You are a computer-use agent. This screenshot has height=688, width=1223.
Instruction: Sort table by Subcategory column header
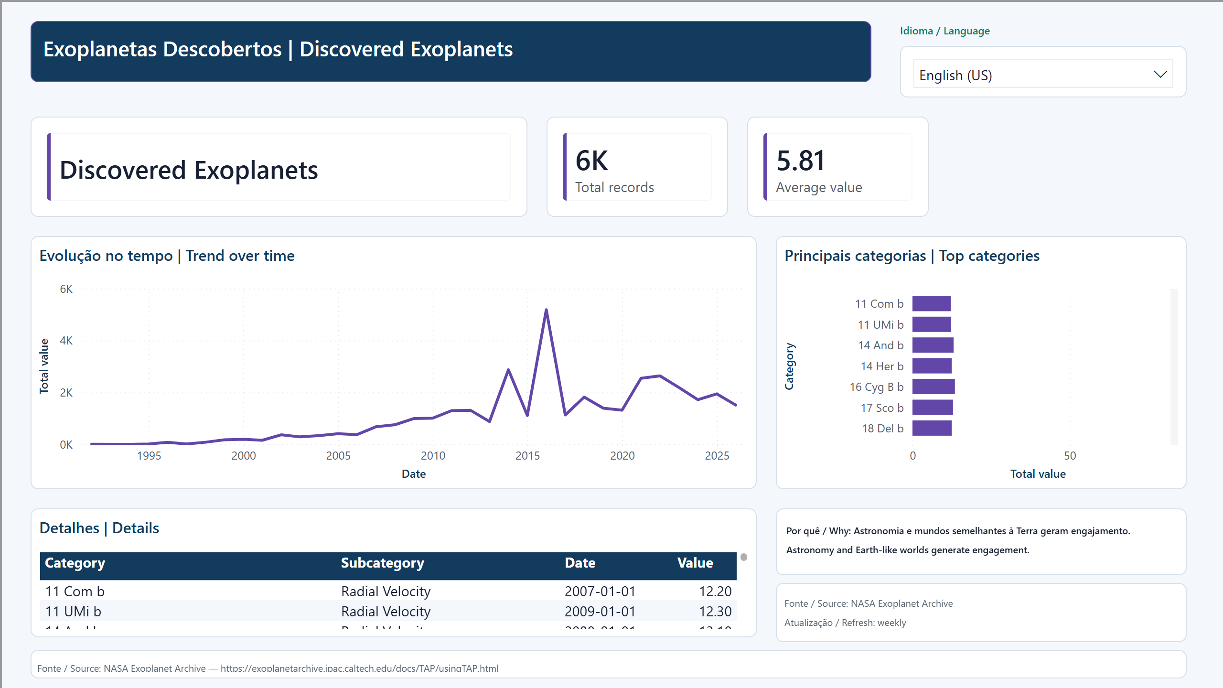coord(382,563)
